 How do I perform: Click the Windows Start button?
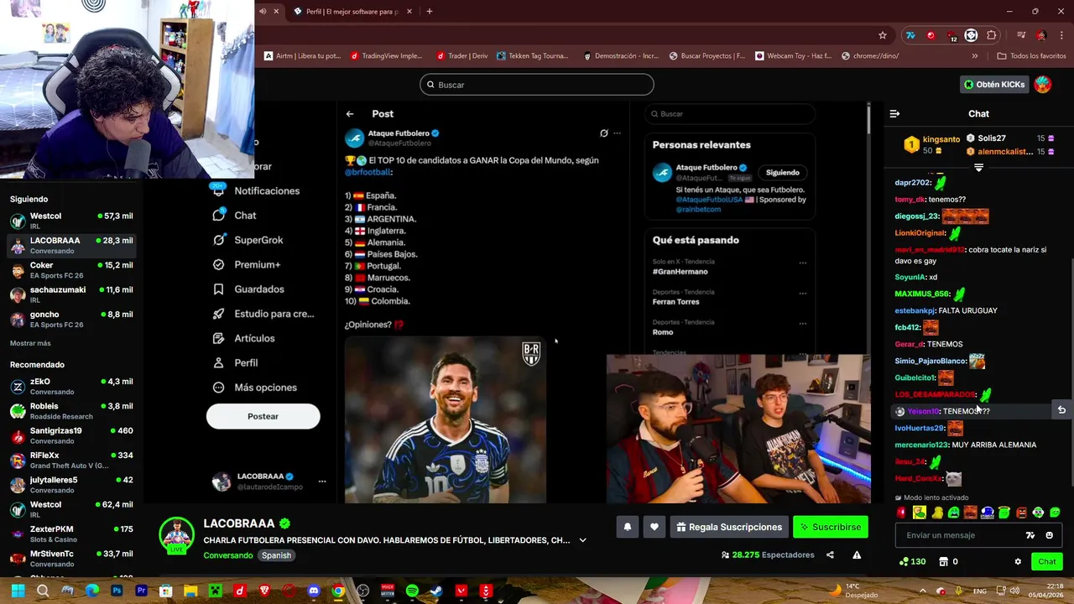pyautogui.click(x=18, y=591)
